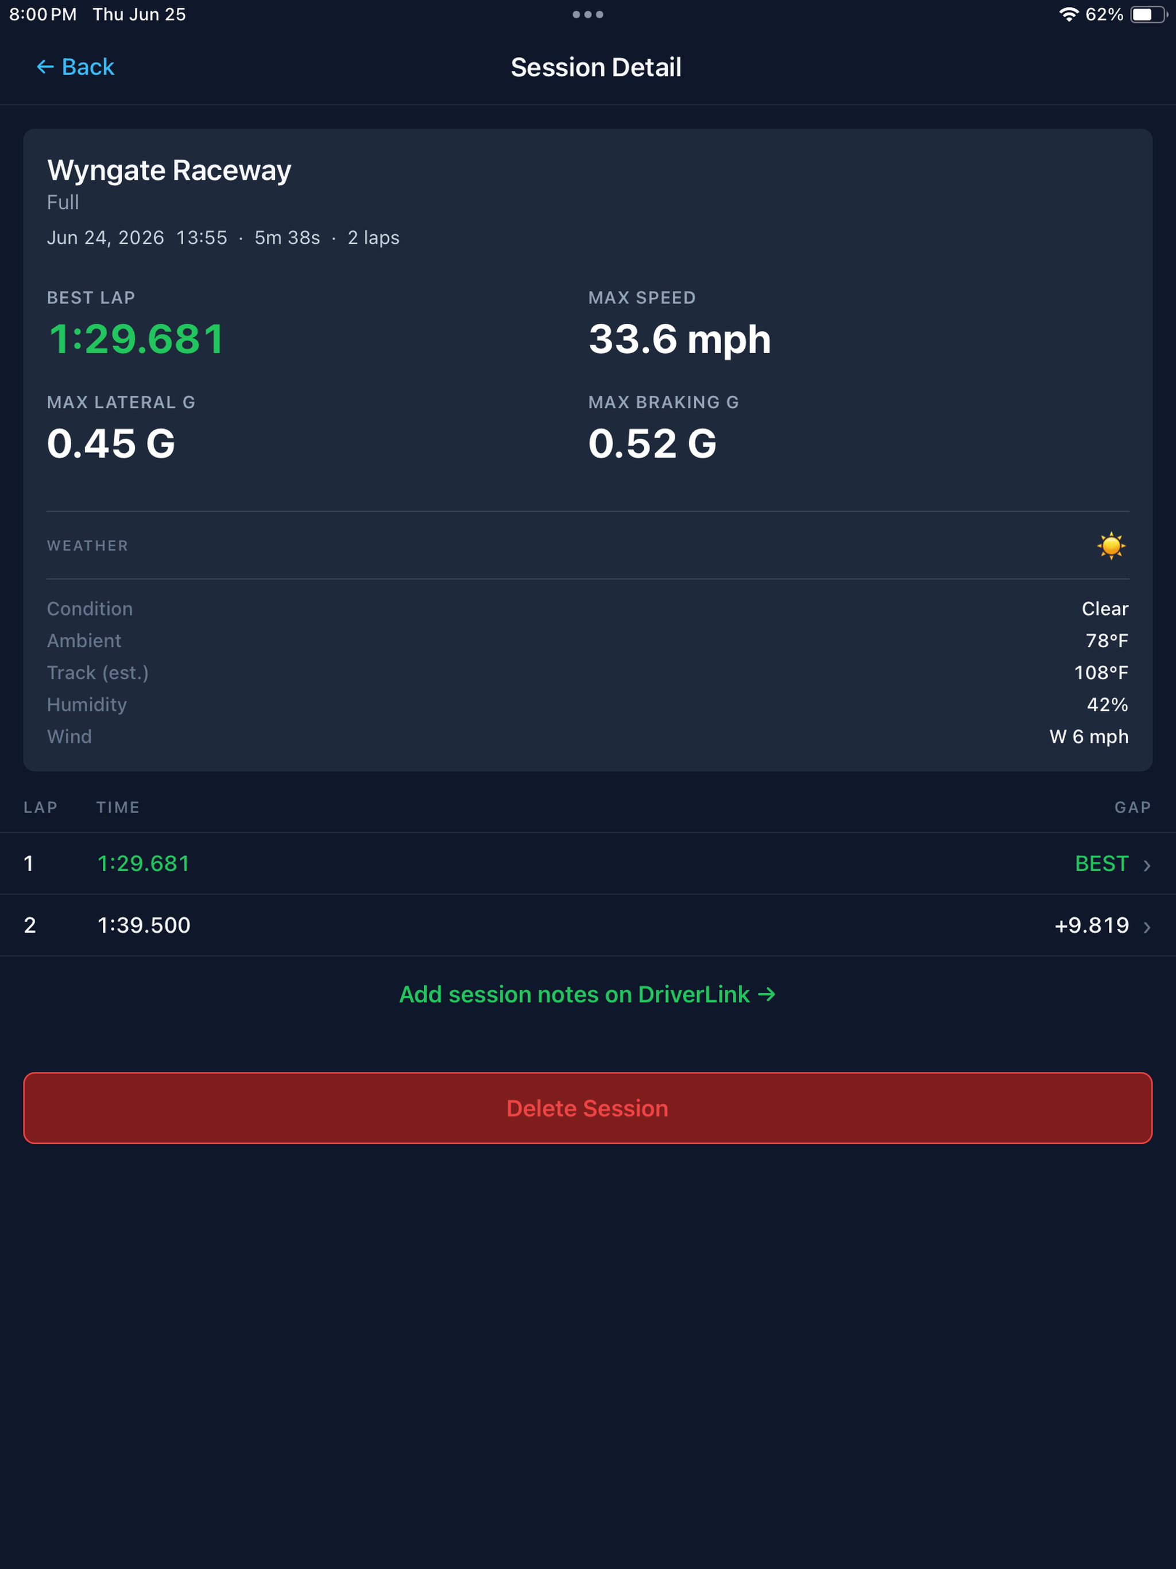Tap the Wi-Fi status icon
Image resolution: width=1176 pixels, height=1569 pixels.
pyautogui.click(x=1068, y=14)
